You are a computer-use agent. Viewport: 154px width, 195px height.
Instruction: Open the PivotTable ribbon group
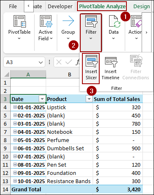point(19,28)
